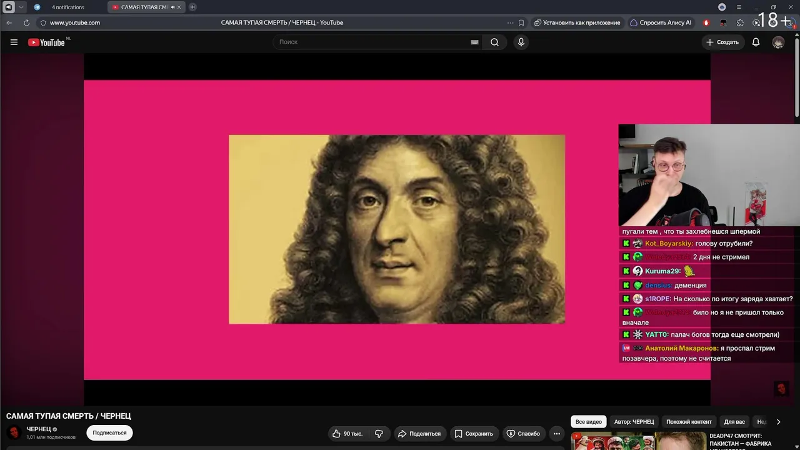Switch to the Telegram pinned tab
Image resolution: width=800 pixels, height=450 pixels.
37,7
